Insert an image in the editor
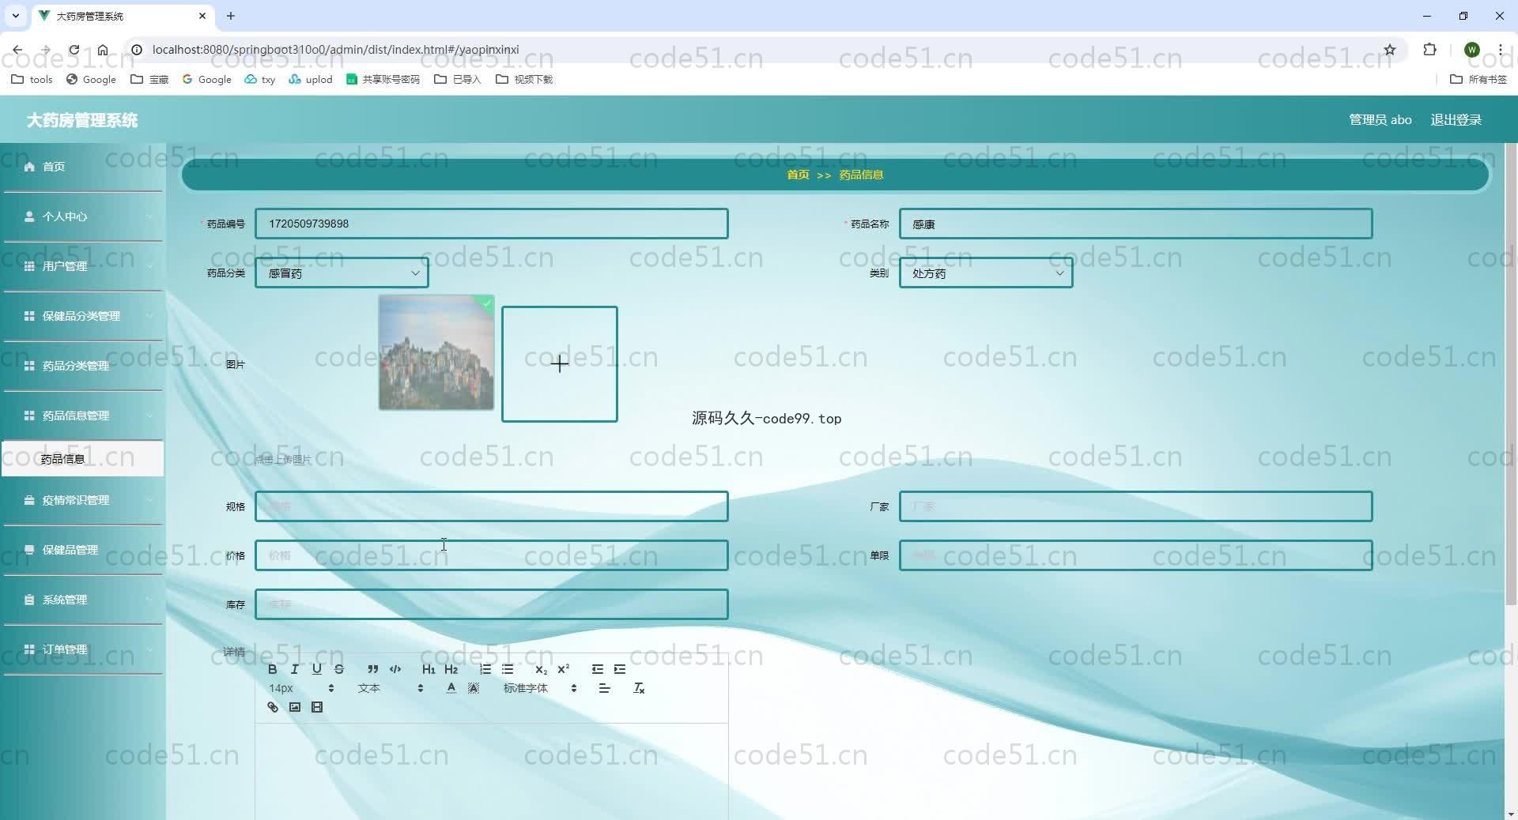The height and width of the screenshot is (820, 1518). 295,707
